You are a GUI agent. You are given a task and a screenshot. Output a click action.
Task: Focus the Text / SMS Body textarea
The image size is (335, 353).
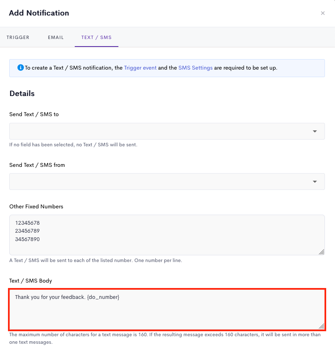(x=167, y=309)
